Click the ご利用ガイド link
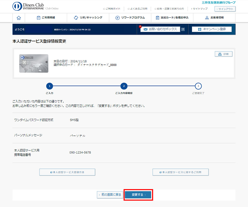Screen dimensions: 248x207 pyautogui.click(x=111, y=9)
